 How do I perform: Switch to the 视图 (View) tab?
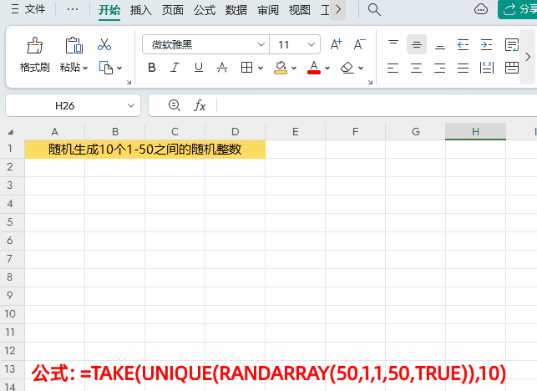pyautogui.click(x=299, y=10)
